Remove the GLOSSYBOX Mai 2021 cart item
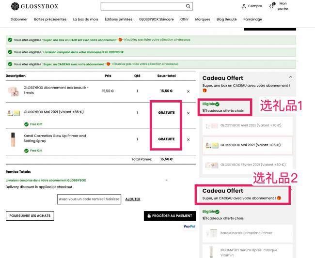315x258 pixels. 188,113
